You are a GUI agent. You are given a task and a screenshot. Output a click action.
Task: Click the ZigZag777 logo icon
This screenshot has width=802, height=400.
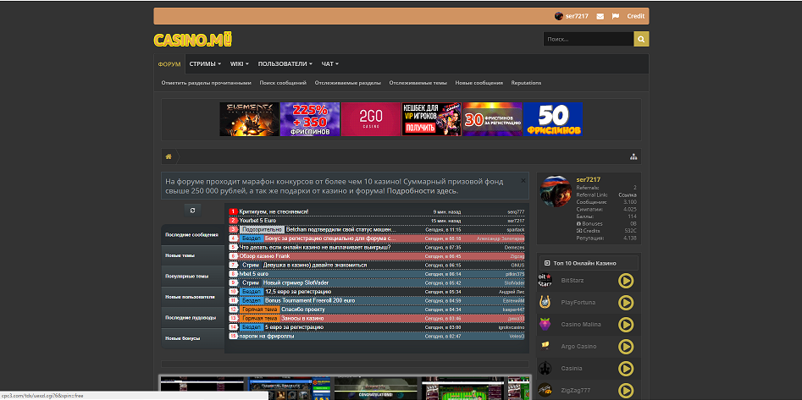coord(545,391)
